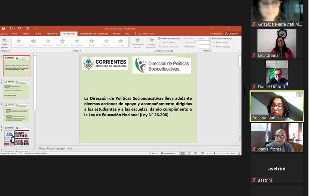Image resolution: width=310 pixels, height=196 pixels.
Task: Click Panel de animación button
Action: 169,38
